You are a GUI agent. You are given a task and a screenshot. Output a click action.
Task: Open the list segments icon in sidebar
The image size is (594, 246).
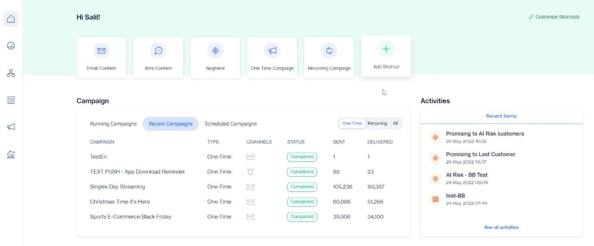click(11, 100)
